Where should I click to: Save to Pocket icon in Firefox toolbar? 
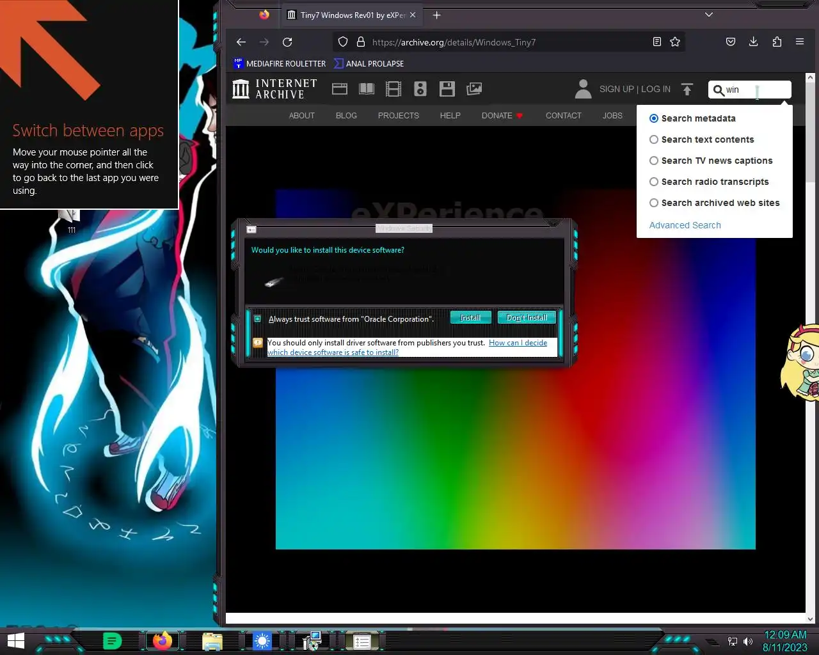click(731, 42)
